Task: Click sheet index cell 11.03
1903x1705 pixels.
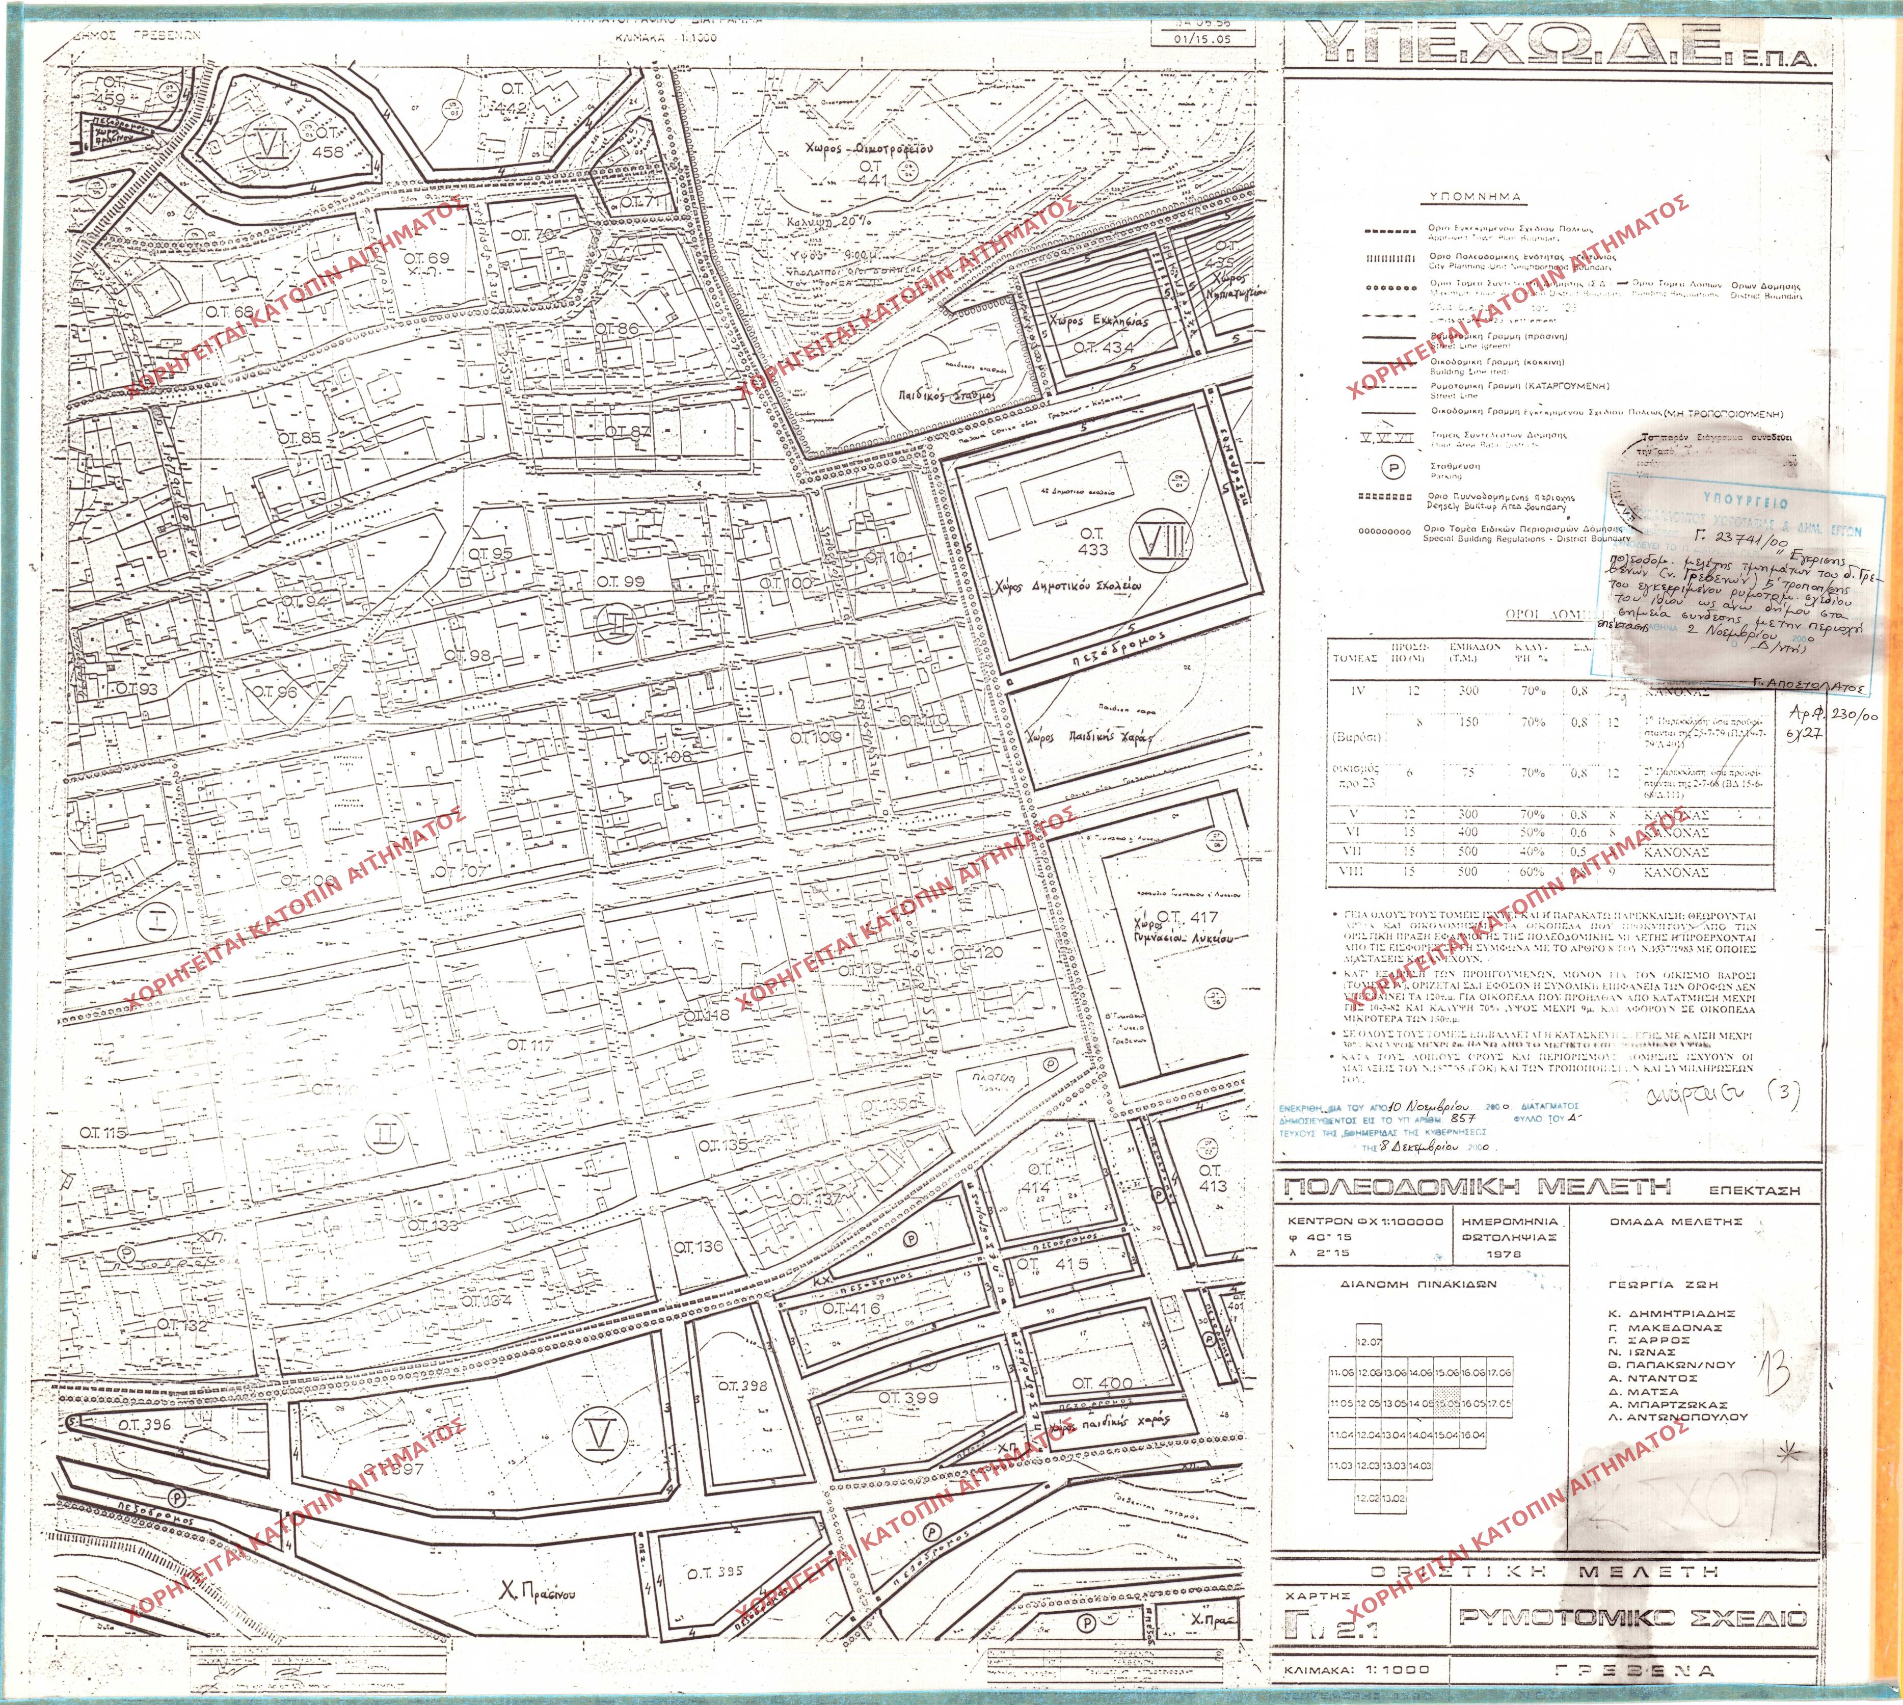Action: pos(1341,1465)
